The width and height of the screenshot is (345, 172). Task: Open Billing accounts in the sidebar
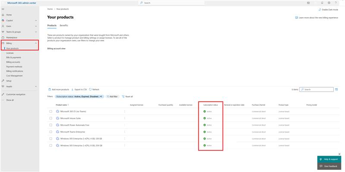pyautogui.click(x=13, y=62)
